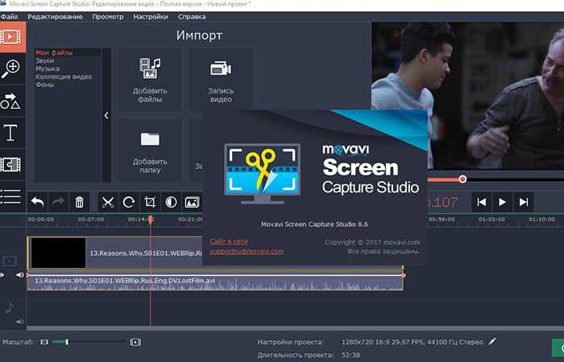The image size is (564, 362).
Task: Edit project settings with pencil icon
Action: click(492, 341)
